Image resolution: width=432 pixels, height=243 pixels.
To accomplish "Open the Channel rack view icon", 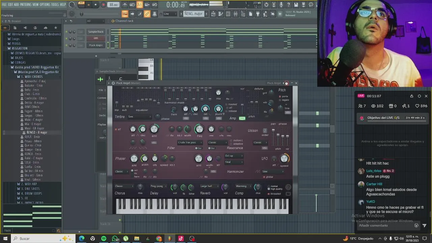I will point(228,14).
